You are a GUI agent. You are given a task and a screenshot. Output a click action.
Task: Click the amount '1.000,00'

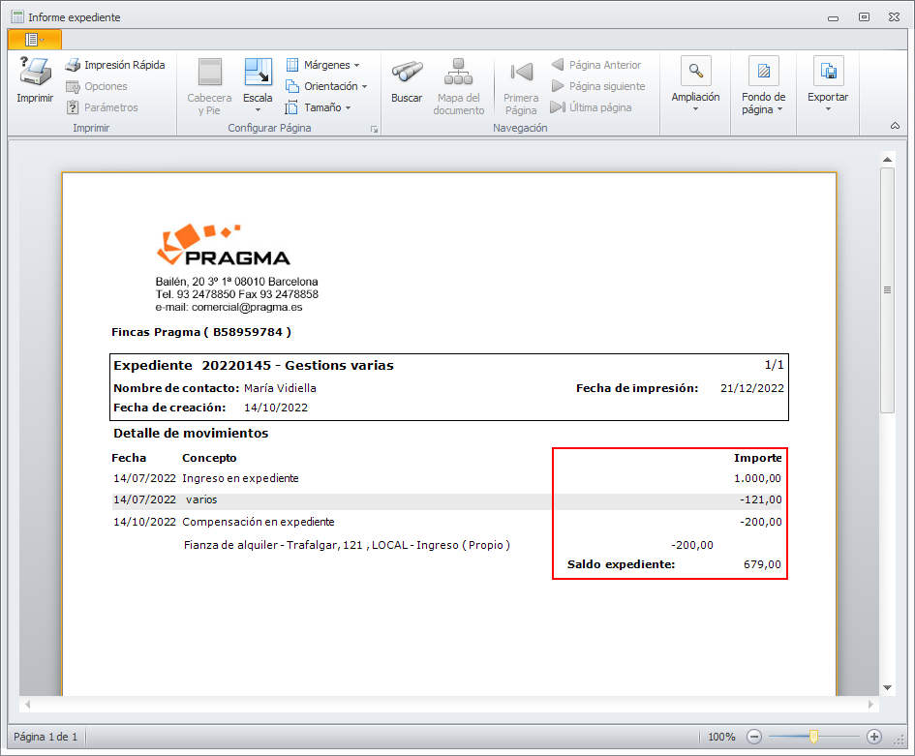(757, 478)
